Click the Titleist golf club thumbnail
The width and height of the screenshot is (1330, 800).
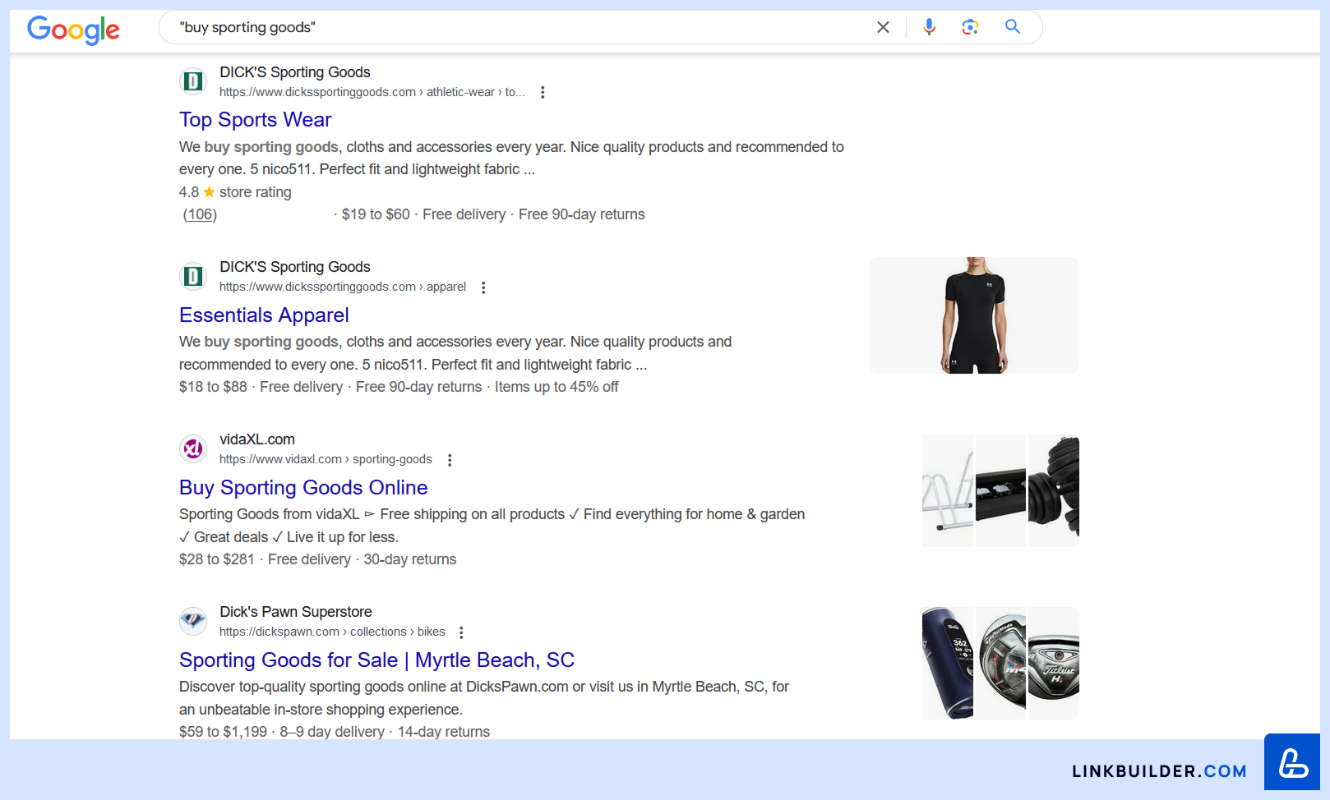pyautogui.click(x=1054, y=664)
